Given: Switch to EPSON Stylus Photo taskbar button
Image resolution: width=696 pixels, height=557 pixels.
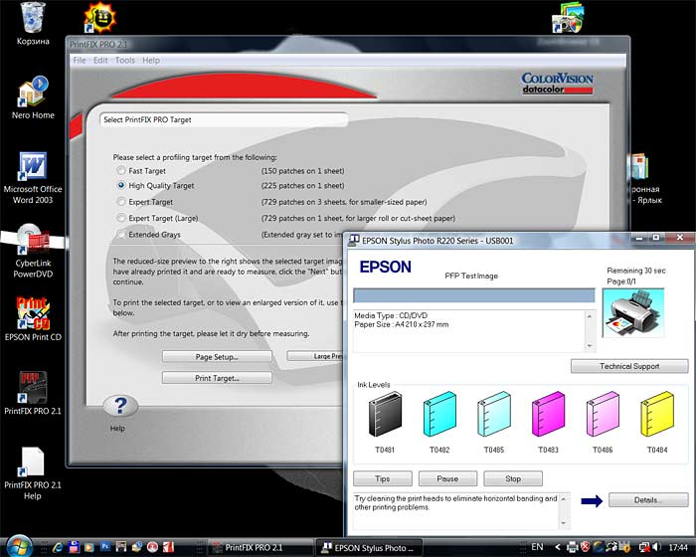Looking at the screenshot, I should (369, 547).
